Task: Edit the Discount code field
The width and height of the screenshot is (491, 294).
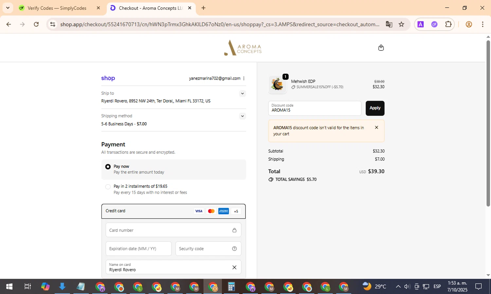Action: point(315,108)
